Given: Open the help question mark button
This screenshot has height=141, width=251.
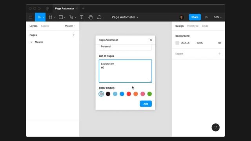Looking at the screenshot, I should pos(215,127).
